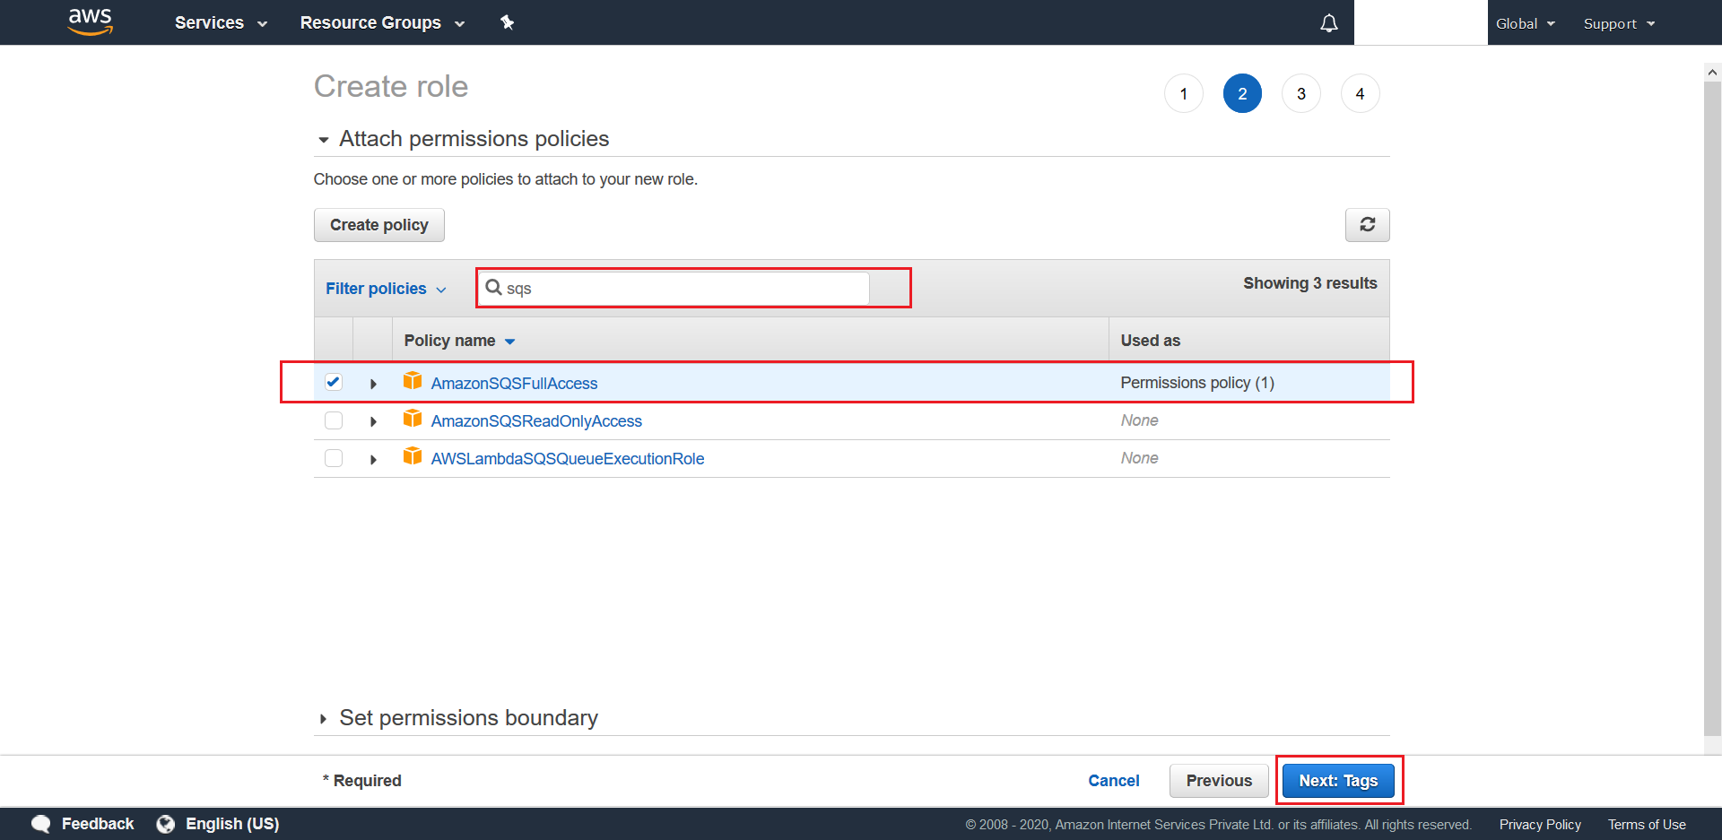Check the AmazonSQSReadOnlyAccess checkbox
The width and height of the screenshot is (1722, 840).
[x=334, y=420]
